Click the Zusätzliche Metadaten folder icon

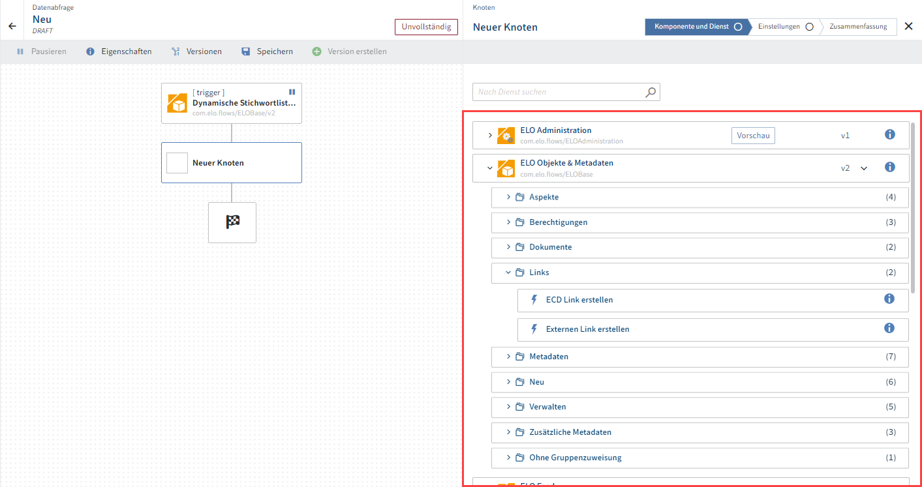coord(520,432)
